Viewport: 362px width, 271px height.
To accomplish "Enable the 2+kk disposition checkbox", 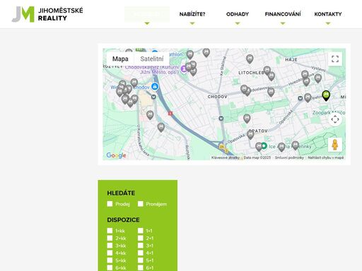I will pos(110,238).
